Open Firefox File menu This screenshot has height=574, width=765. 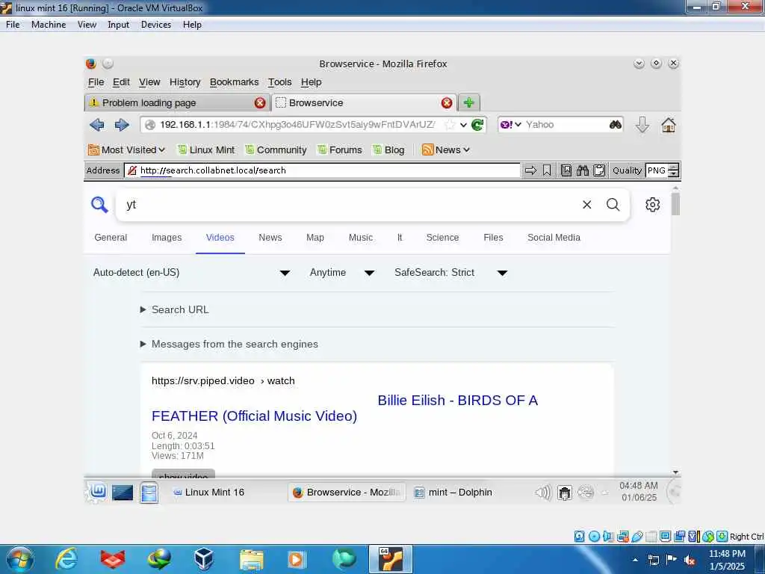coord(96,82)
